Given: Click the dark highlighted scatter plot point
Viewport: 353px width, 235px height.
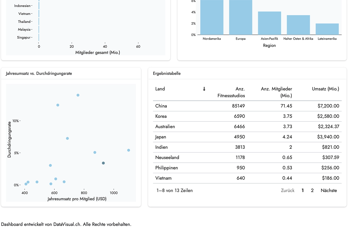Looking at the screenshot, I should pyautogui.click(x=103, y=163).
